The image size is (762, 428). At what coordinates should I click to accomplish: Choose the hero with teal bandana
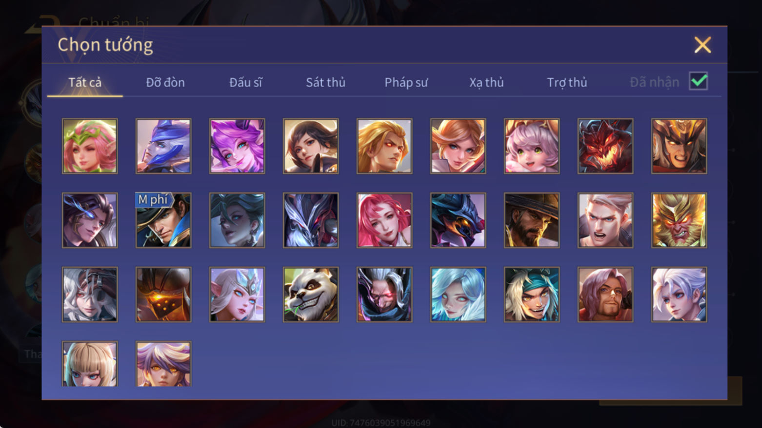click(x=532, y=294)
